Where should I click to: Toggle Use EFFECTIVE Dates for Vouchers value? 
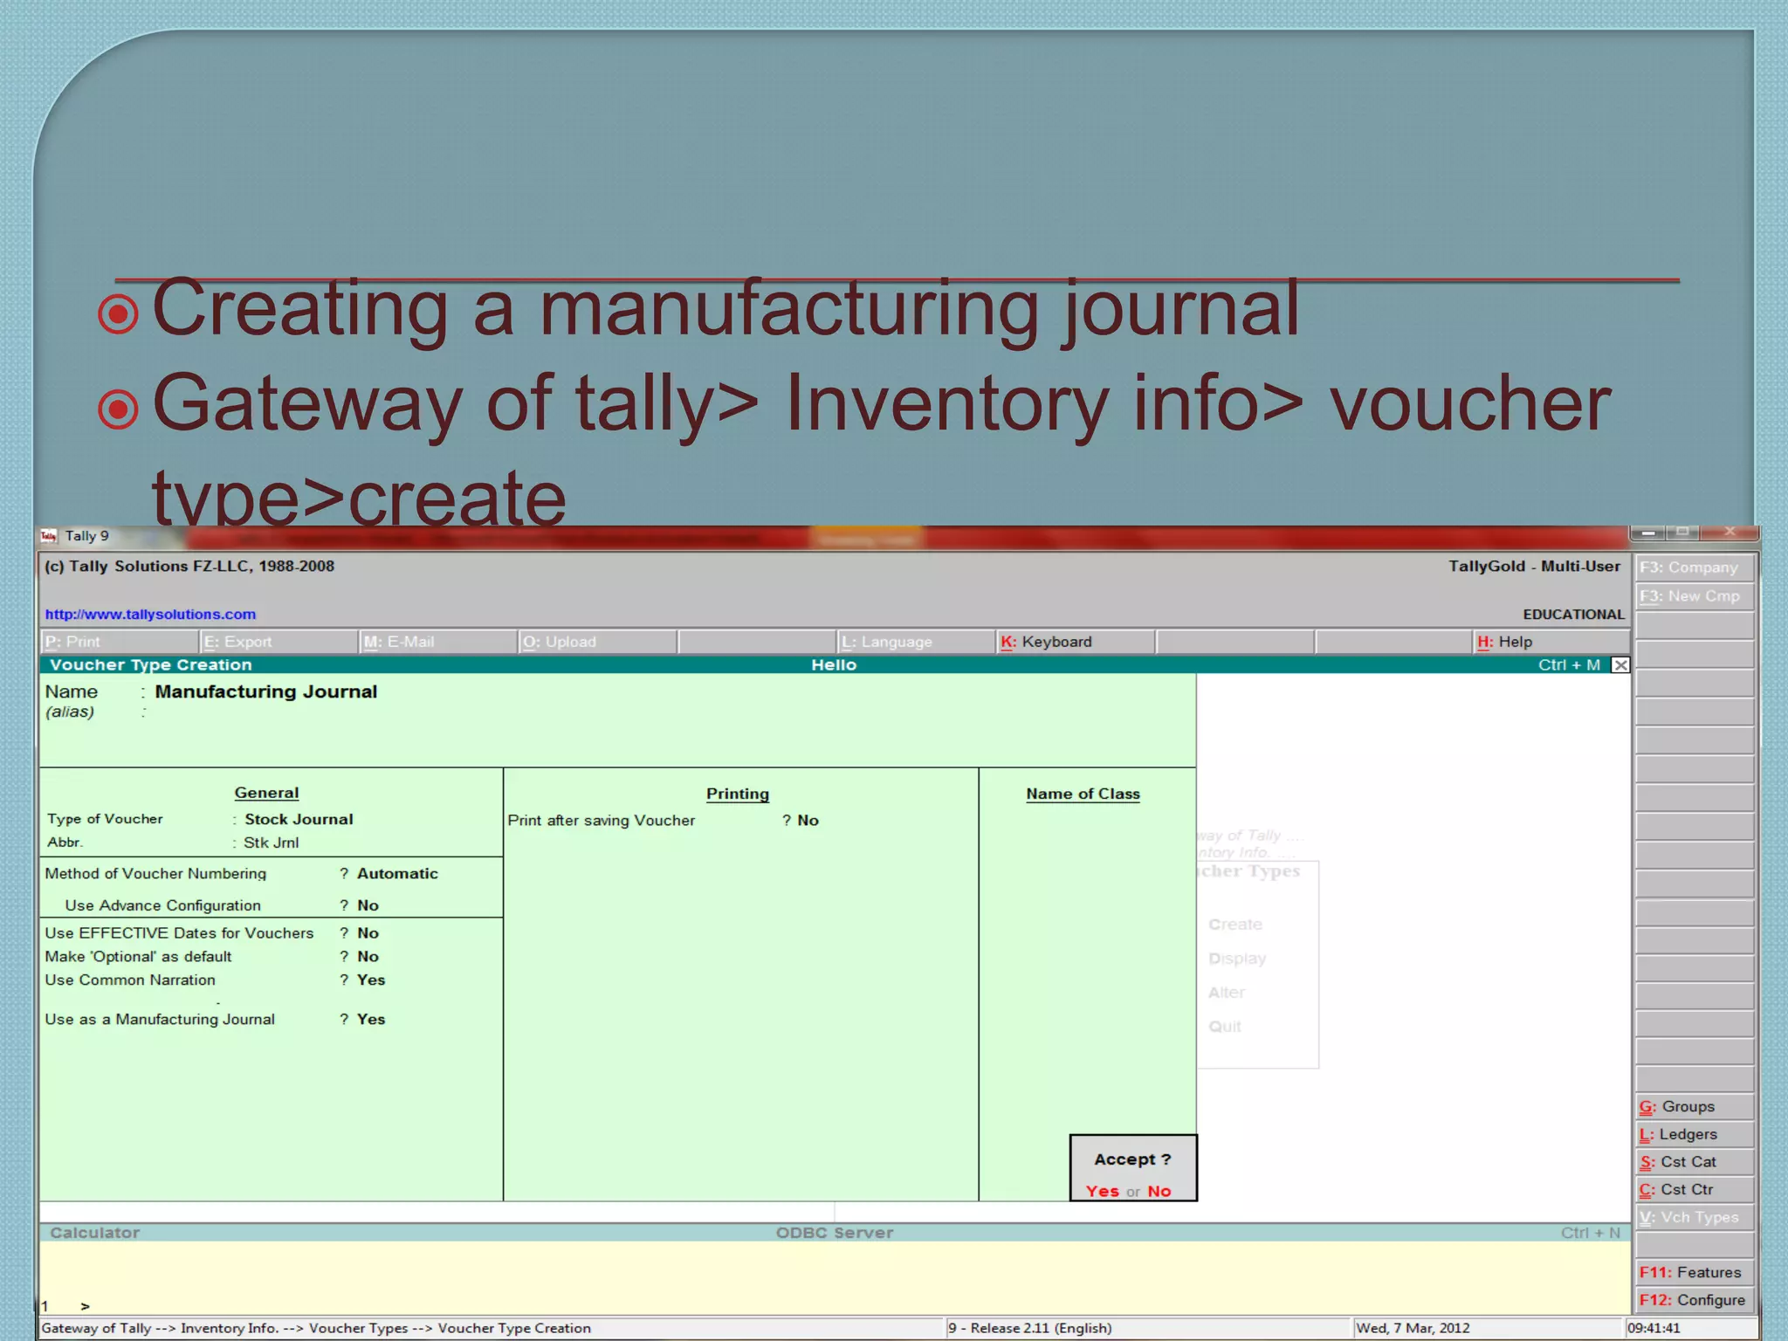click(368, 933)
